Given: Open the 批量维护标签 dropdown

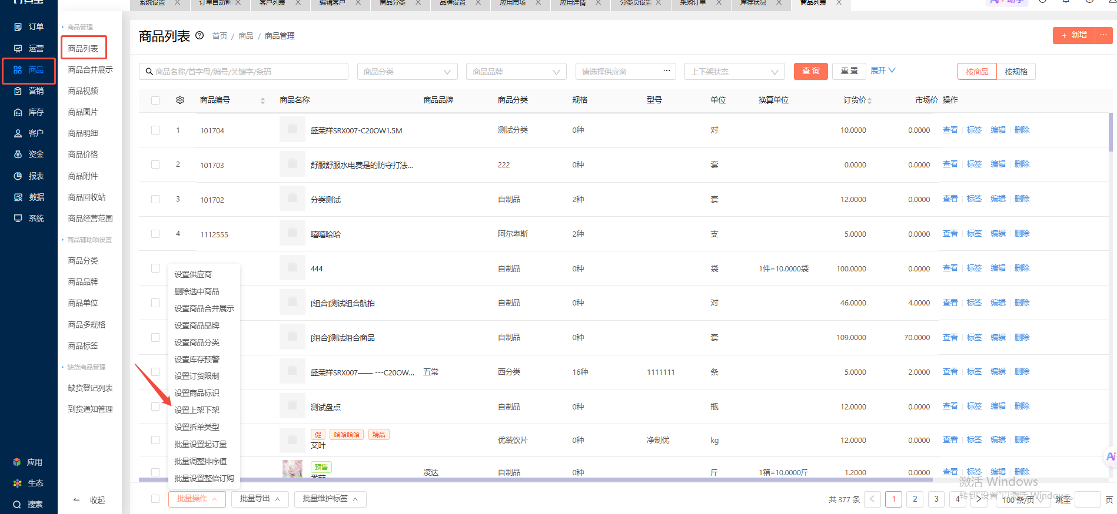Looking at the screenshot, I should coord(330,499).
